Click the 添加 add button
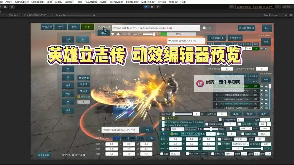 point(264,114)
